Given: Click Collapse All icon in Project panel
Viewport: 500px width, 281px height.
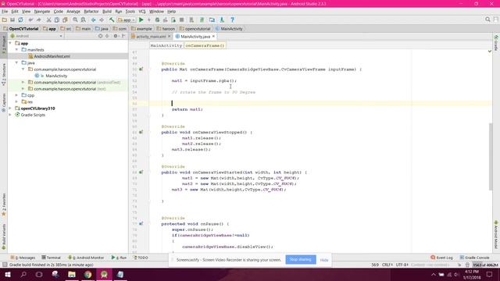Looking at the screenshot, I should (107, 36).
